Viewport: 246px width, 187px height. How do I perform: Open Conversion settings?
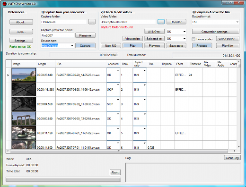[x=216, y=32]
